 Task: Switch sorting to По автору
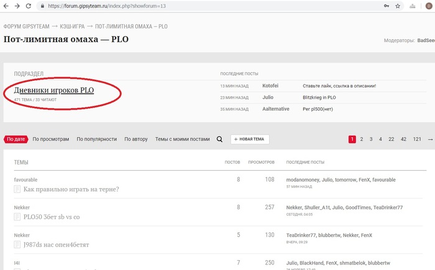136,139
